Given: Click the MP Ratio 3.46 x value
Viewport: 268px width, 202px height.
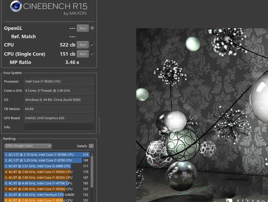Looking at the screenshot, I should pos(72,62).
